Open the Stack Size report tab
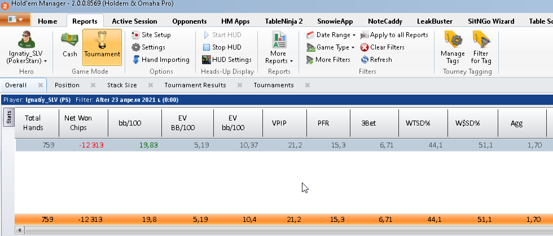The height and width of the screenshot is (236, 553). pos(122,85)
